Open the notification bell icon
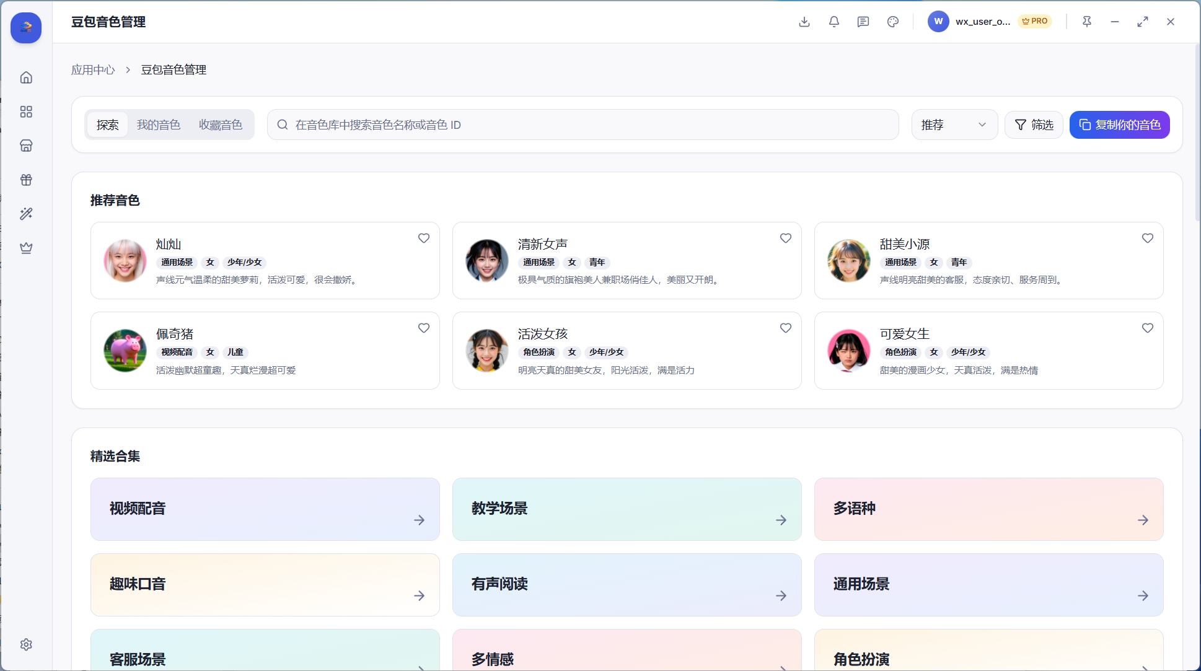The image size is (1201, 671). [834, 22]
